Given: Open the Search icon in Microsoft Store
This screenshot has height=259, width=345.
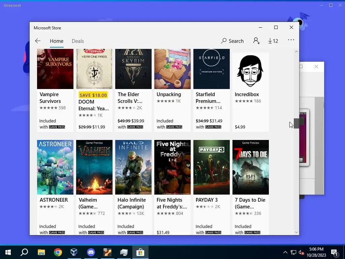Looking at the screenshot, I should pyautogui.click(x=232, y=41).
